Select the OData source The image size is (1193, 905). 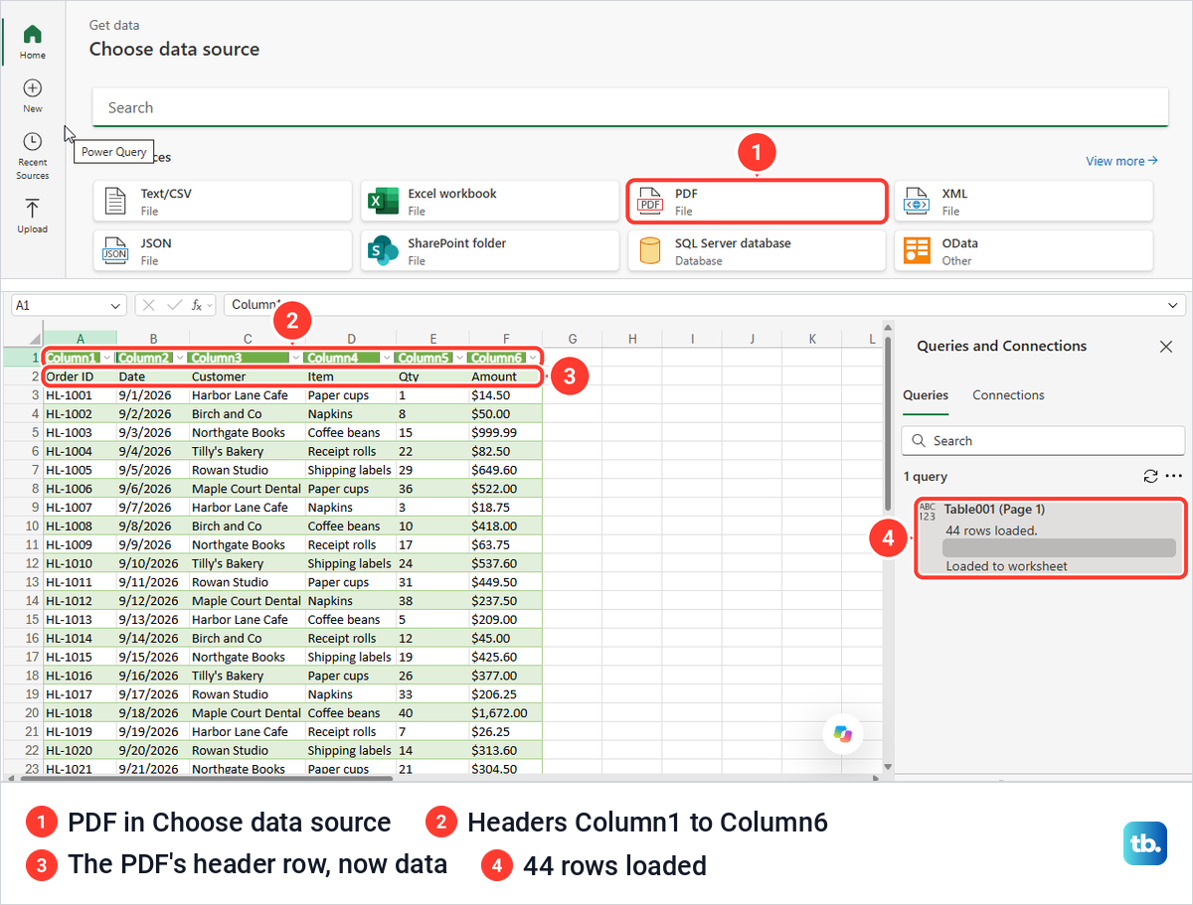[1024, 250]
